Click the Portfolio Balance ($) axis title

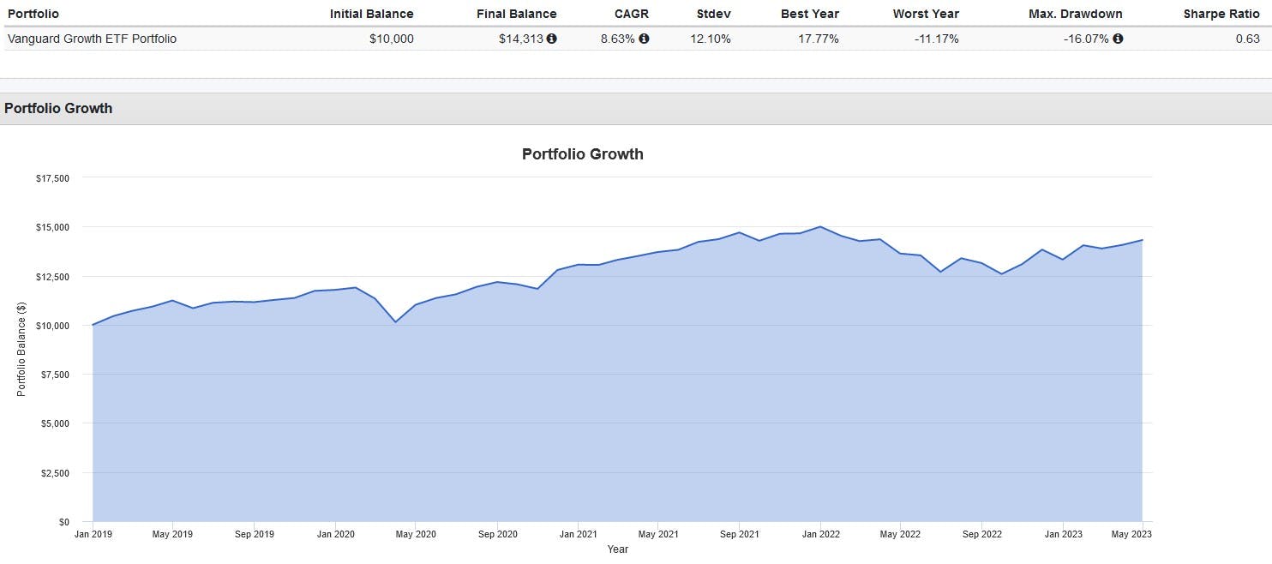coord(22,350)
